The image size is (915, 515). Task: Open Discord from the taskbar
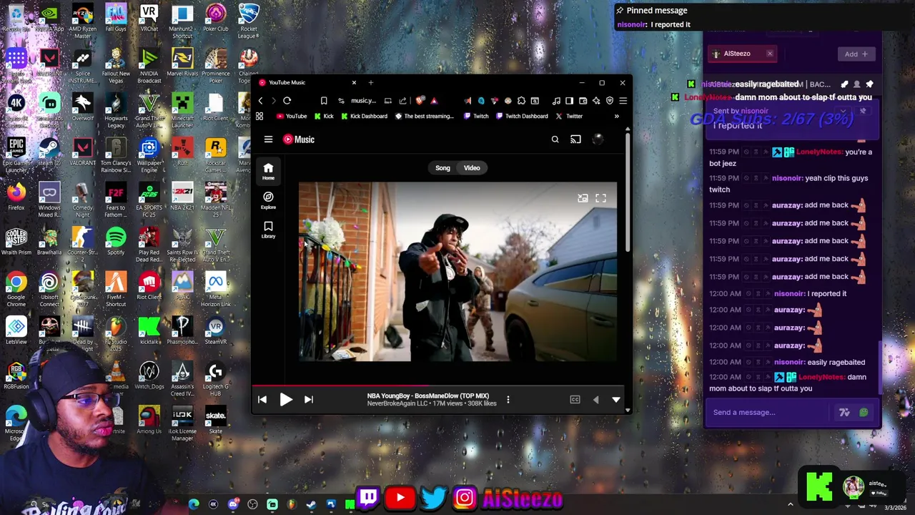pos(233,505)
